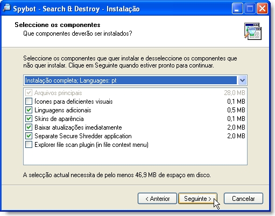Close the Spybot installer window
275x216 pixels.
click(x=262, y=9)
